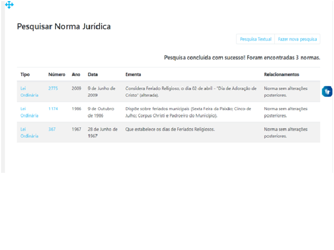The height and width of the screenshot is (250, 334).
Task: Click the Número column header
Action: [x=57, y=74]
